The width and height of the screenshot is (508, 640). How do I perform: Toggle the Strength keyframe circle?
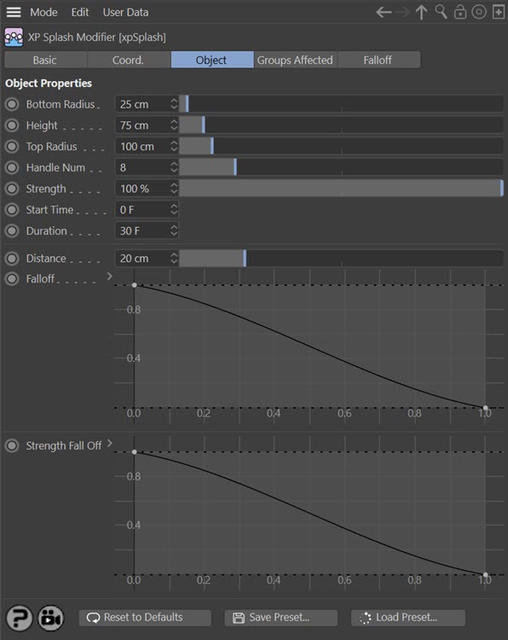pyautogui.click(x=12, y=189)
